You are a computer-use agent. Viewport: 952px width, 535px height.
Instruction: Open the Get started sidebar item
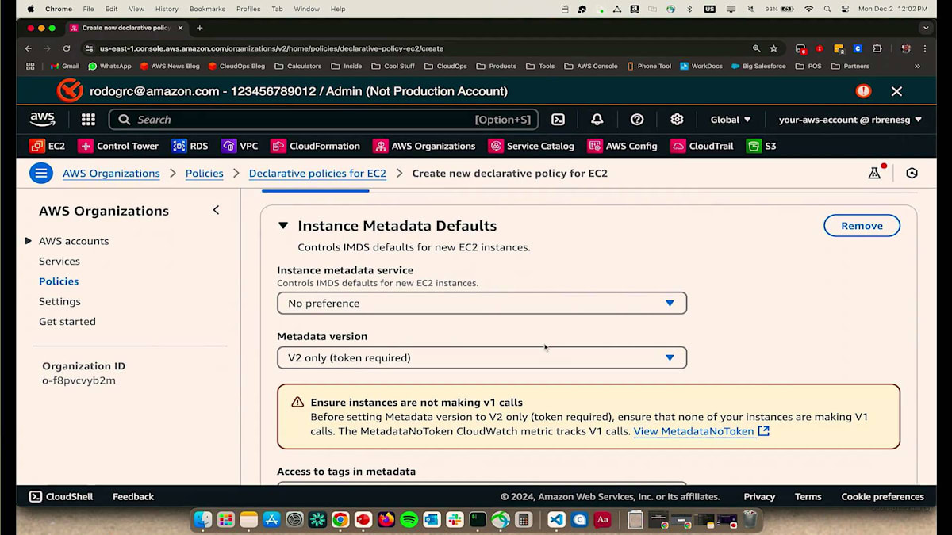[x=67, y=322]
